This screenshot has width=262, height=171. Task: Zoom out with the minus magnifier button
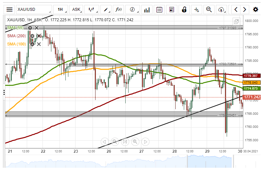click(x=115, y=142)
